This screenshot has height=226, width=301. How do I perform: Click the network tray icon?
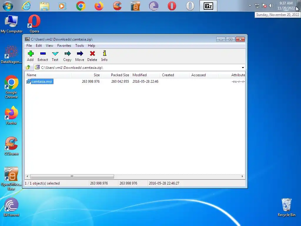(x=257, y=6)
